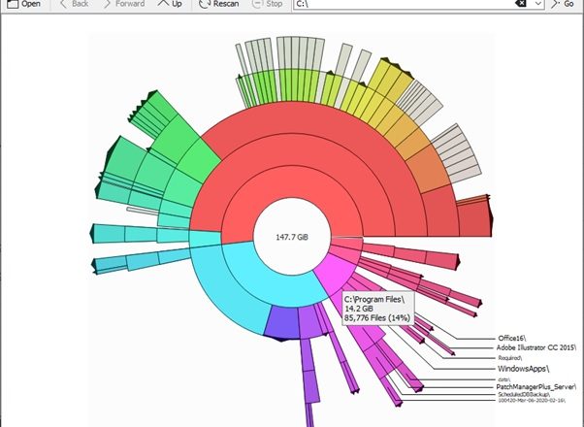
Task: Rescan the current folder
Action: point(218,4)
